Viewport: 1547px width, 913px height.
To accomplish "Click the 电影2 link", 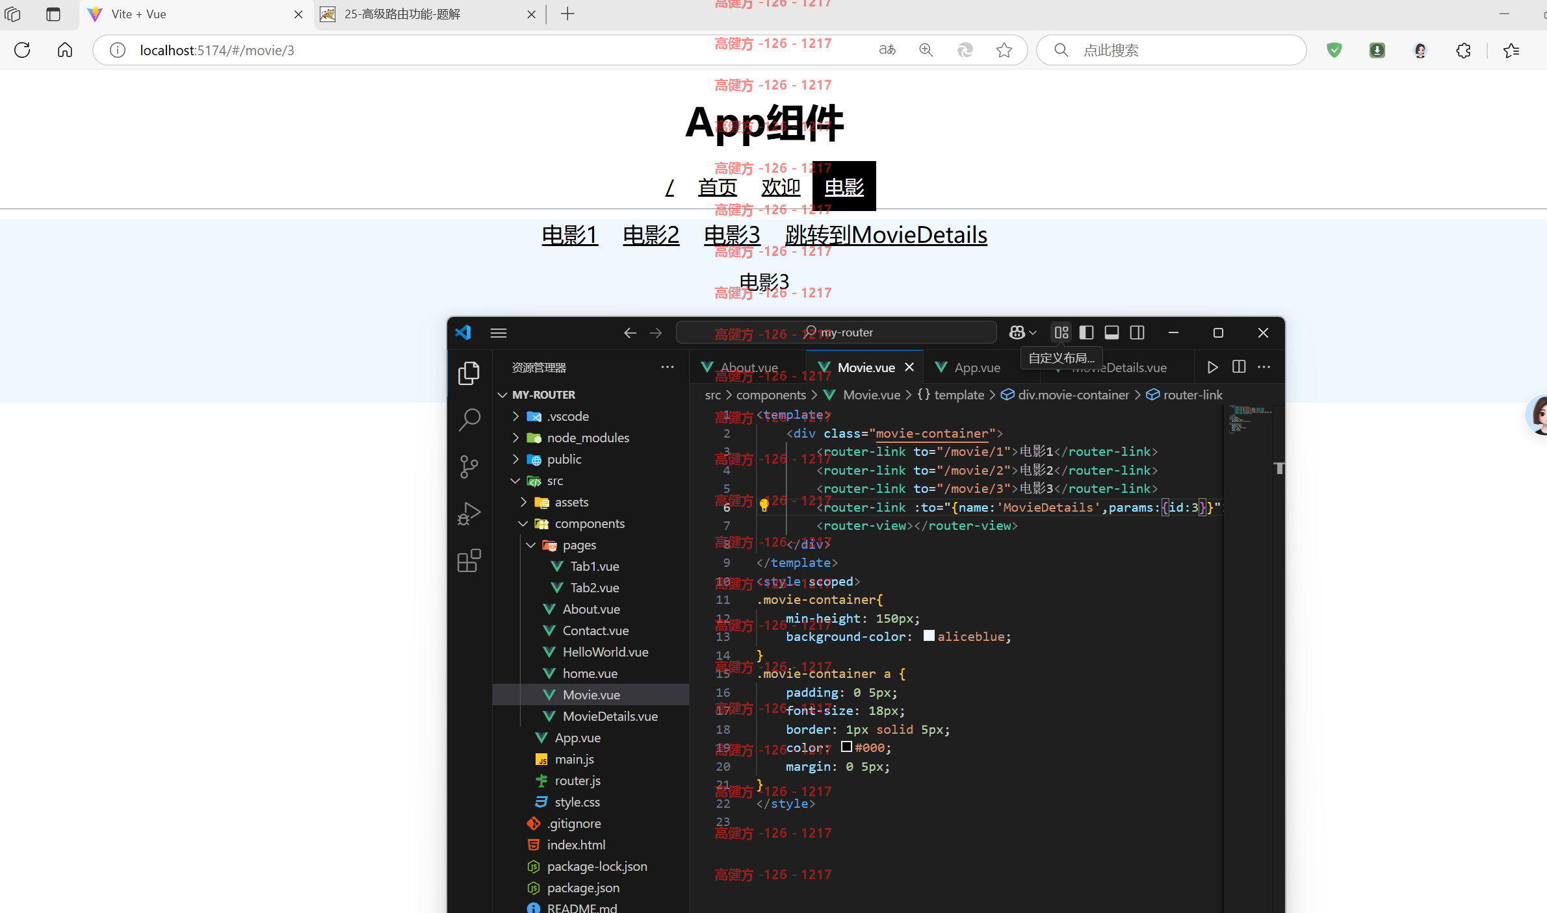I will click(x=651, y=235).
